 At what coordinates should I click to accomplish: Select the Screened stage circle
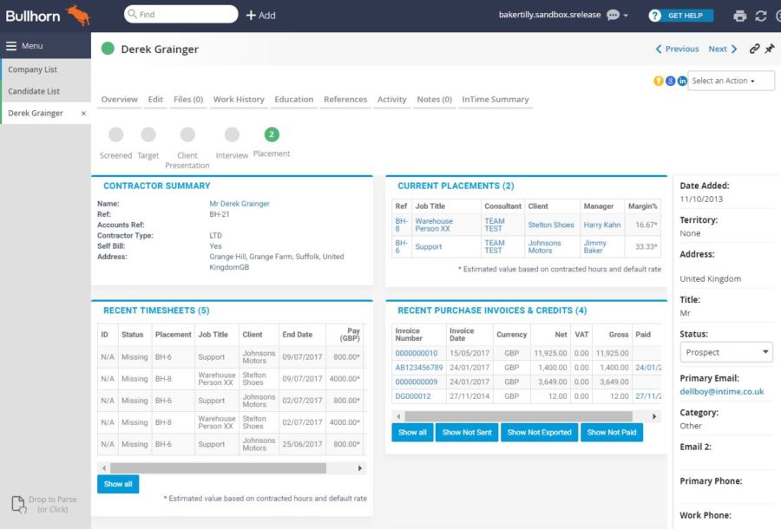click(x=116, y=134)
